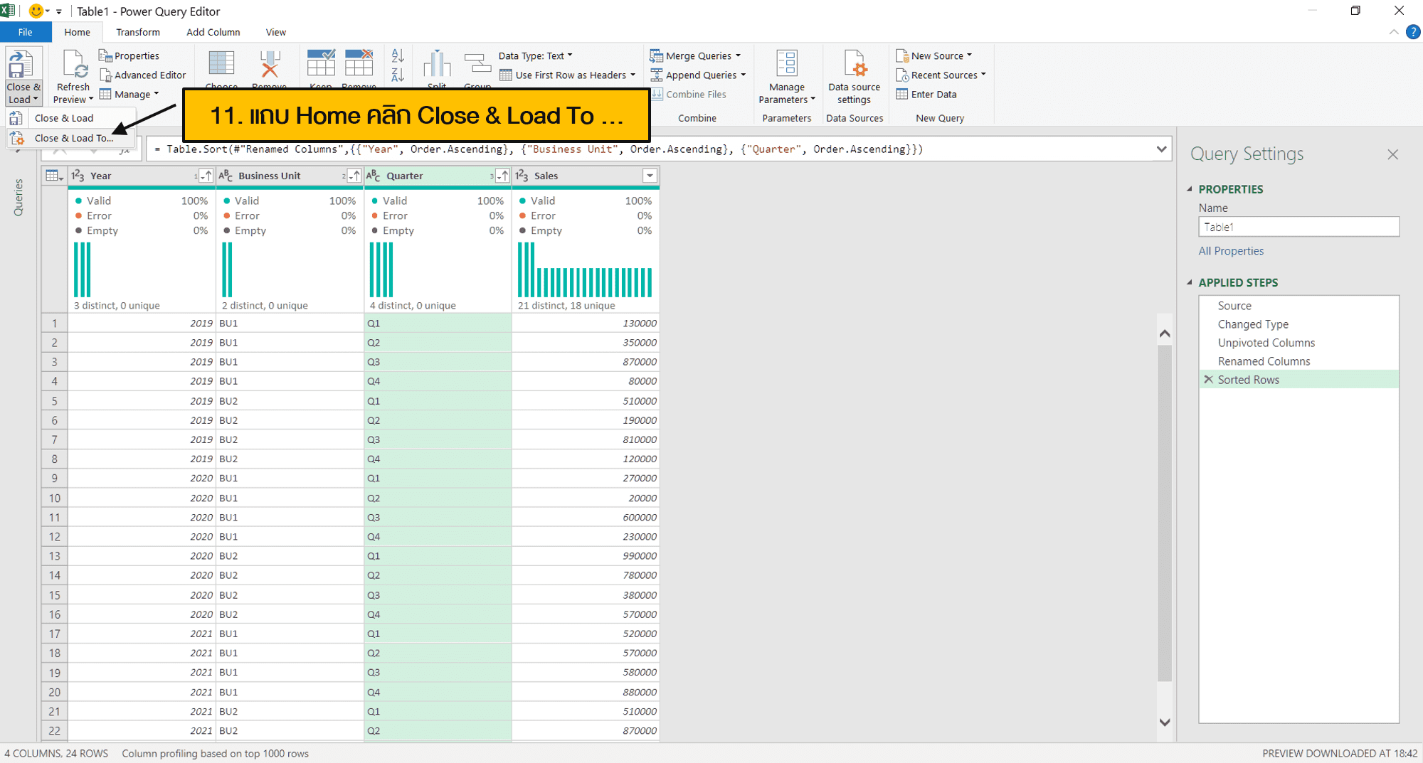
Task: Open Manage Parameters
Action: [x=786, y=77]
